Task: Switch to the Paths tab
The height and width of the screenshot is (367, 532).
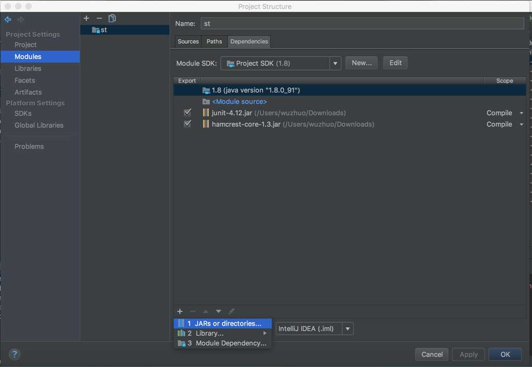Action: click(x=214, y=41)
